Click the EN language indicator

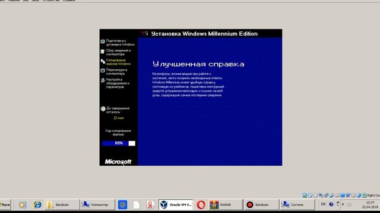click(x=323, y=204)
